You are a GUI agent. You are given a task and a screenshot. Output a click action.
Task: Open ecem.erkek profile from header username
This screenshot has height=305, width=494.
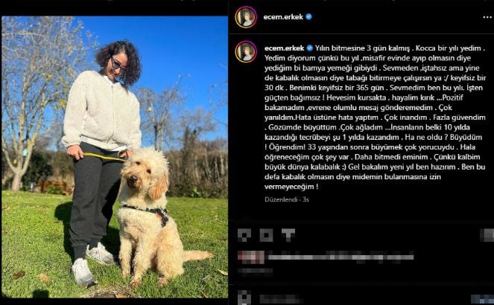click(x=283, y=17)
